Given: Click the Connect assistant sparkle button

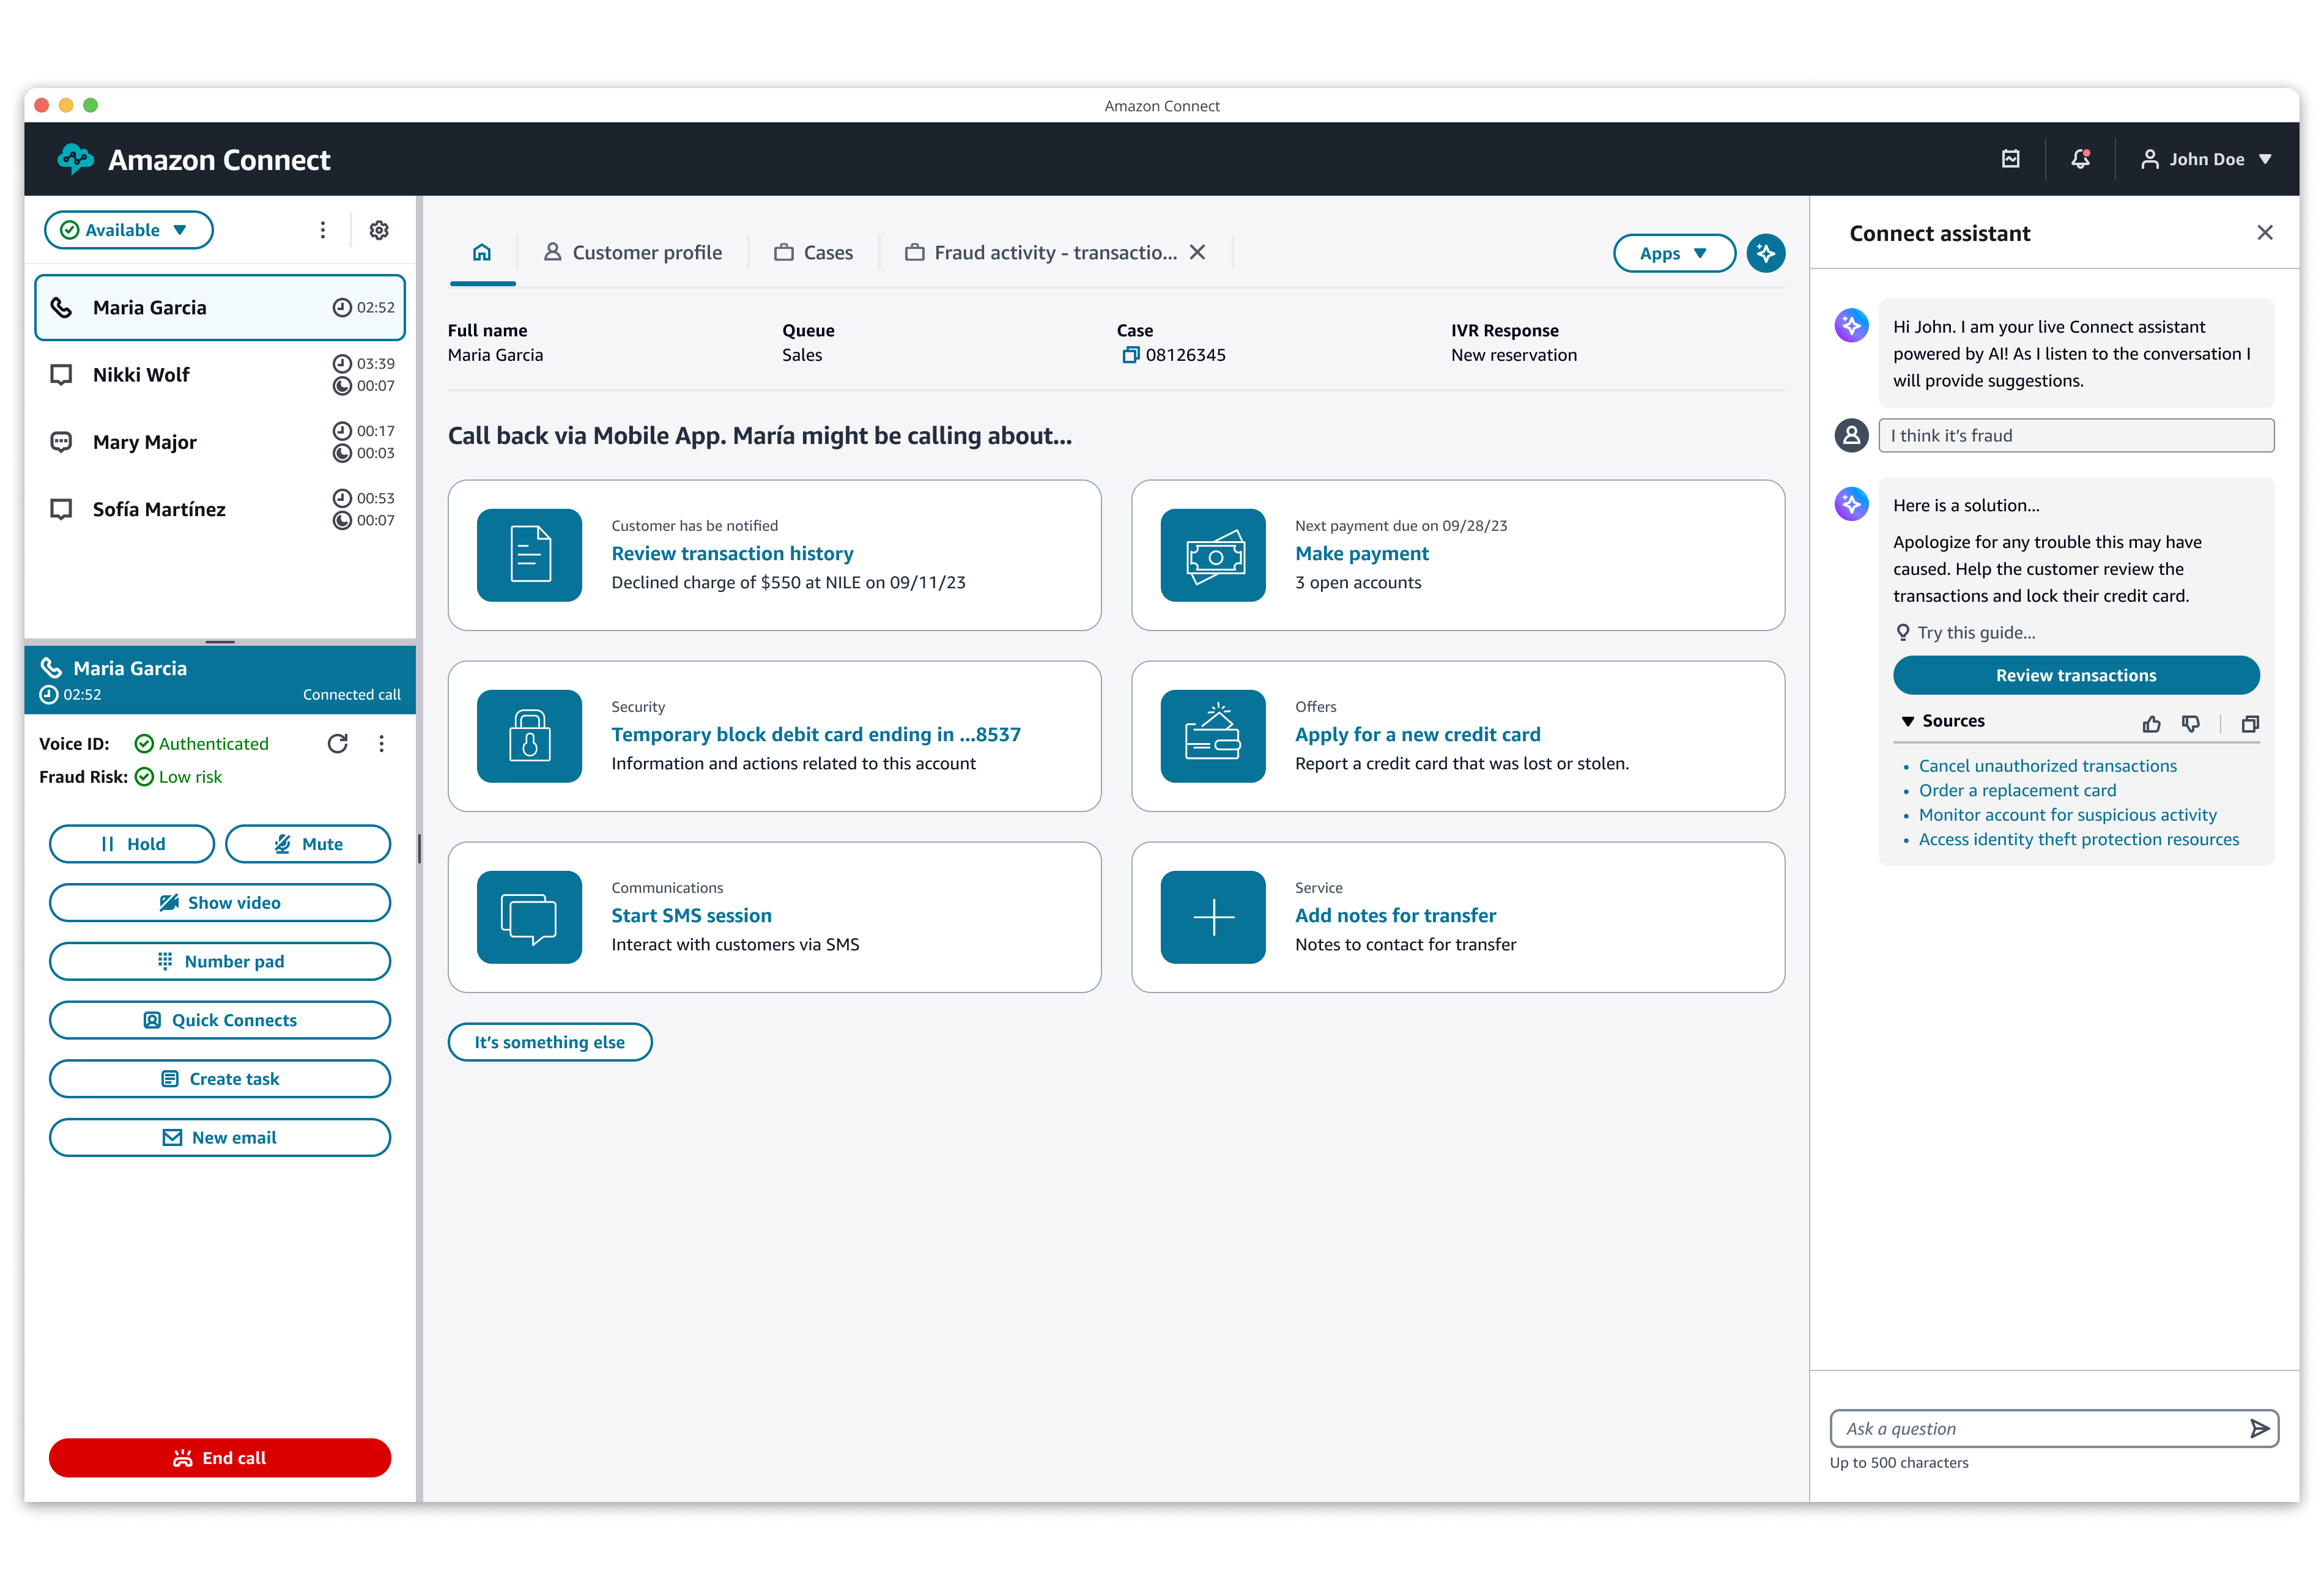Looking at the screenshot, I should pyautogui.click(x=1765, y=253).
